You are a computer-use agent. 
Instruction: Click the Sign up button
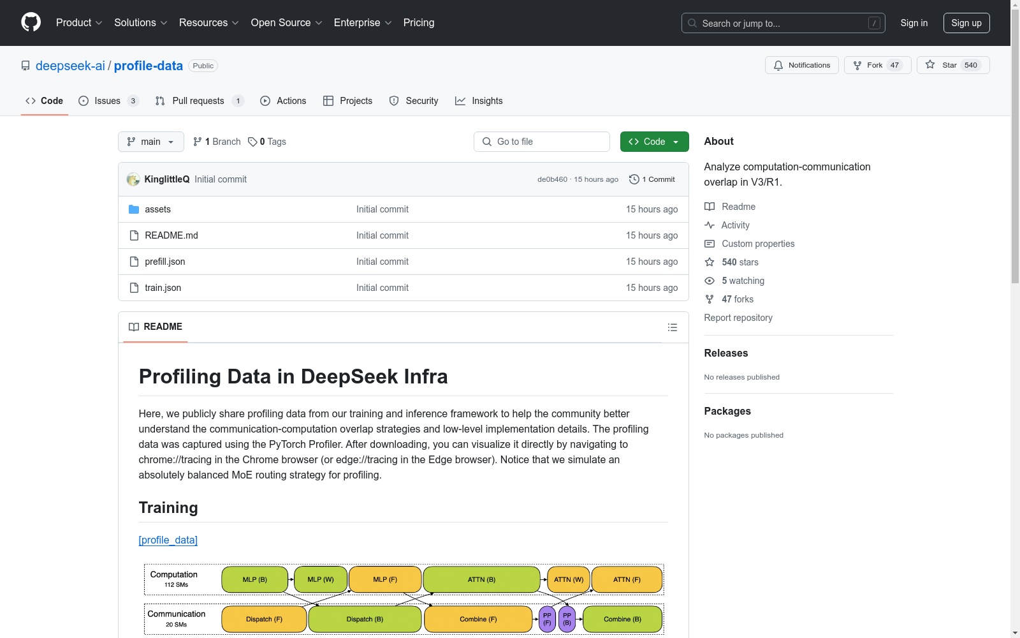tap(966, 23)
